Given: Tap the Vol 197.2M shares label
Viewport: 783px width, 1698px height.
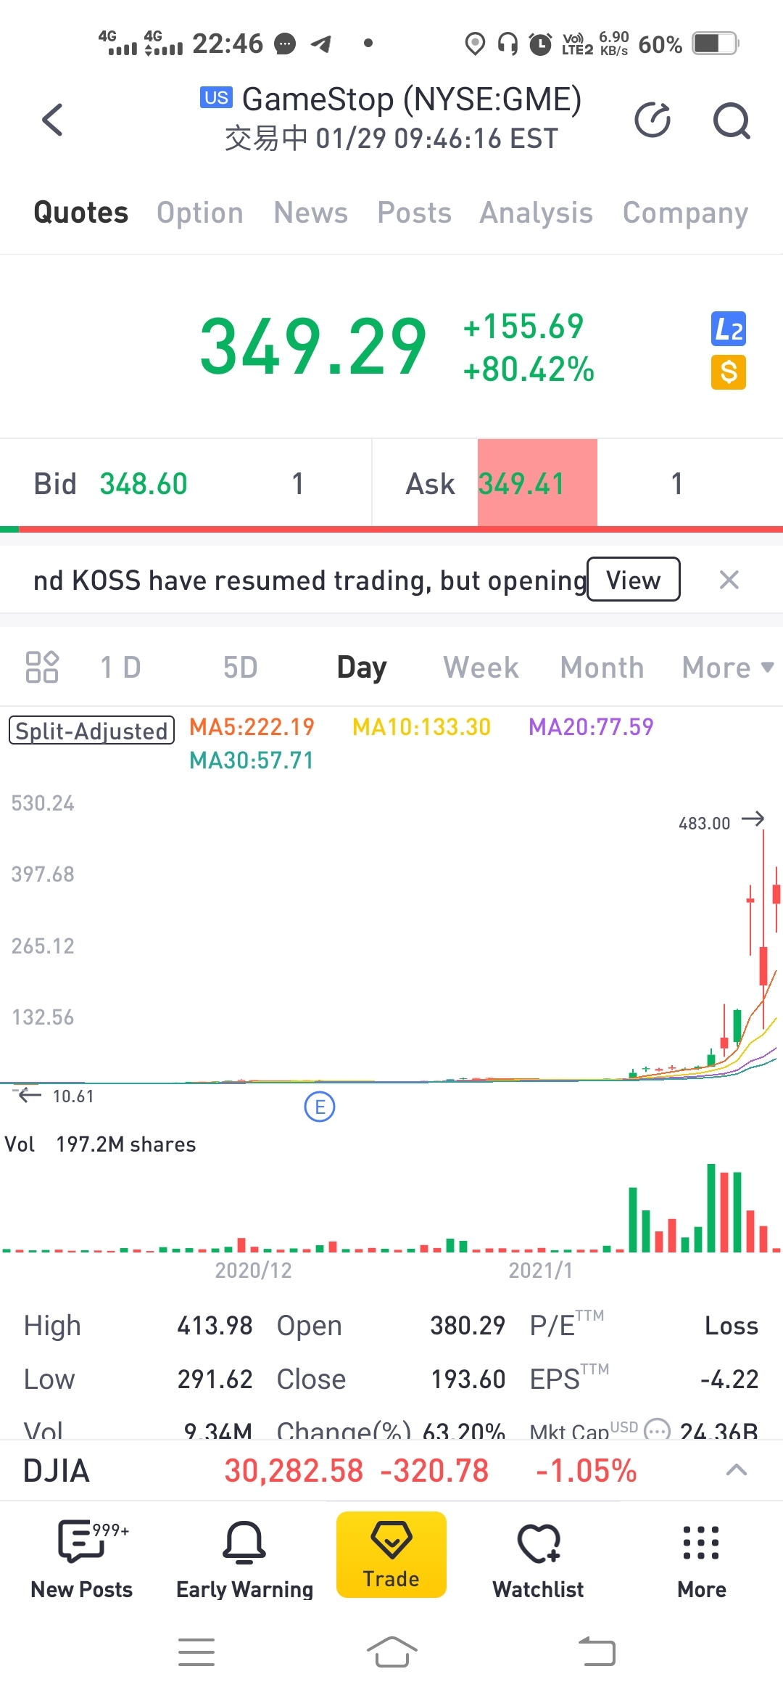Looking at the screenshot, I should [x=101, y=1144].
